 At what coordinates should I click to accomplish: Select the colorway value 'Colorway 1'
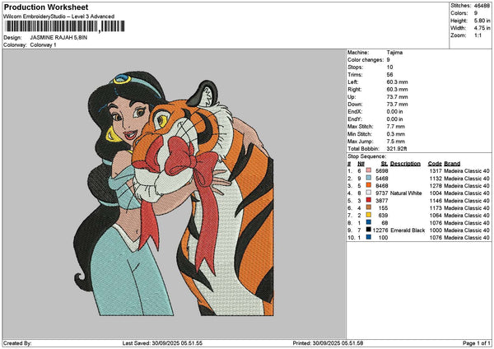click(43, 45)
